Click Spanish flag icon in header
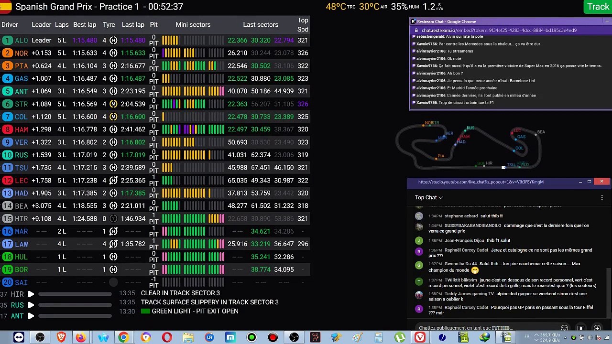Viewport: 612px width, 344px height. 5,7
